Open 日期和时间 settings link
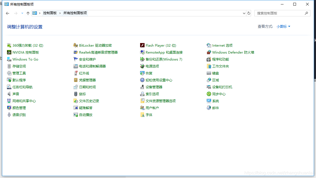Image resolution: width=316 pixels, height=178 pixels. click(87, 87)
